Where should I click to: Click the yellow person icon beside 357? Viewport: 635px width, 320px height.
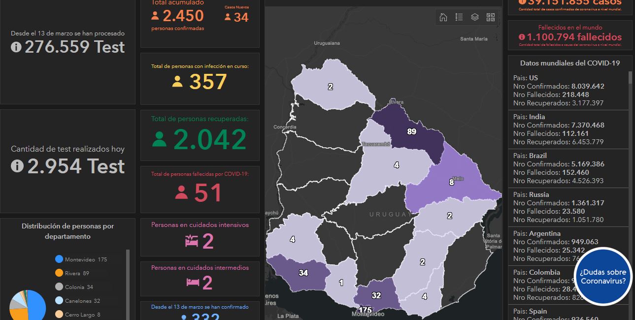coord(177,81)
